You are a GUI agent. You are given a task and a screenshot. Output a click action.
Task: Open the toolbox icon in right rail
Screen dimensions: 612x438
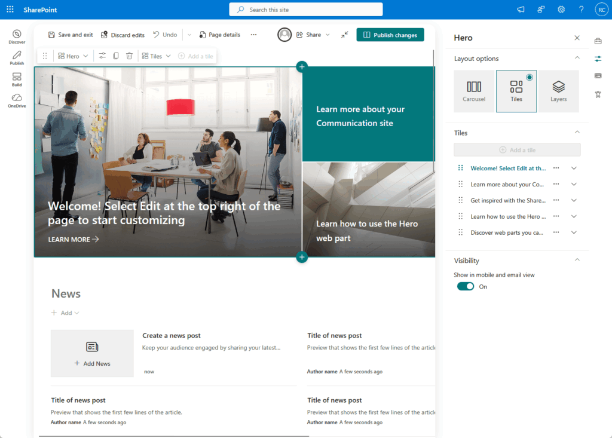click(598, 41)
